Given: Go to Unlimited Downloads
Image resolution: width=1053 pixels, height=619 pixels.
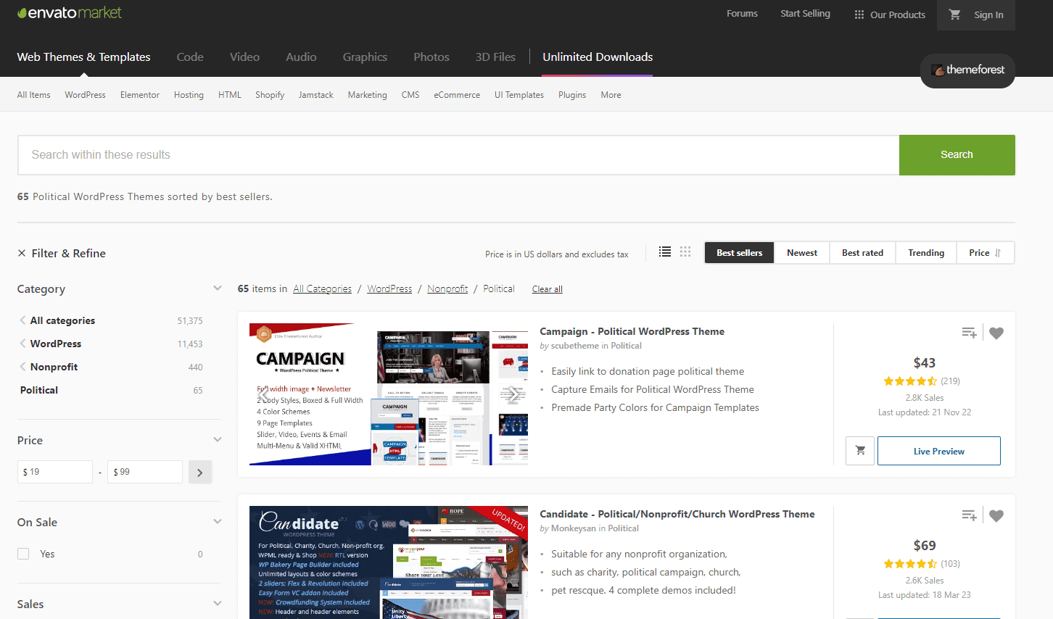Looking at the screenshot, I should click(598, 57).
